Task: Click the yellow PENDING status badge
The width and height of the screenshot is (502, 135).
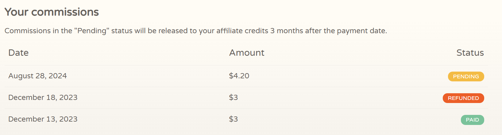Action: point(466,76)
